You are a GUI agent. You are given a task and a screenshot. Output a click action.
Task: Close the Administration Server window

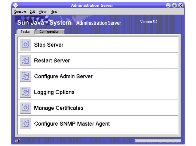(181, 6)
